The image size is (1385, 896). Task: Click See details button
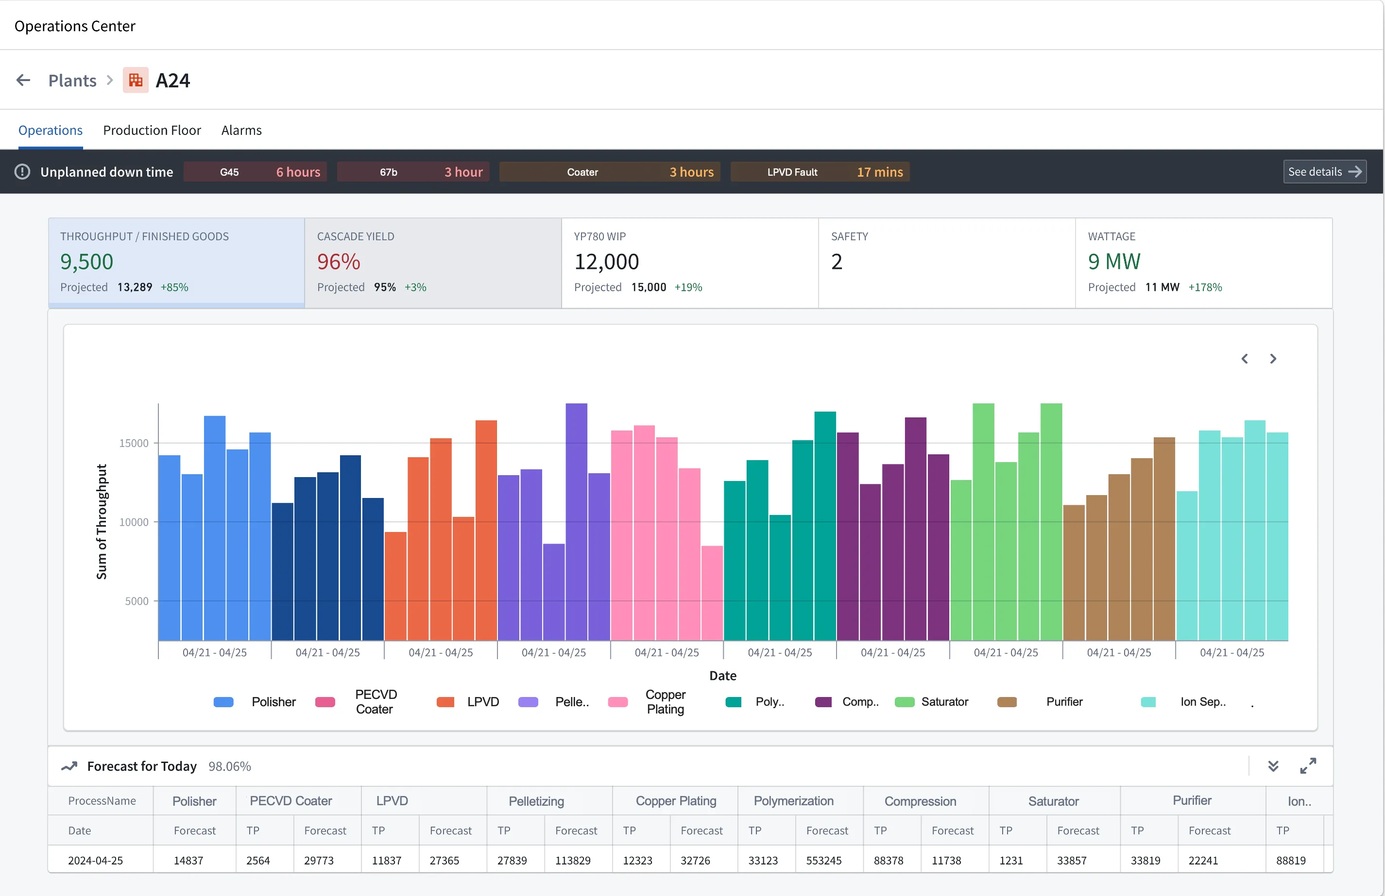1324,171
